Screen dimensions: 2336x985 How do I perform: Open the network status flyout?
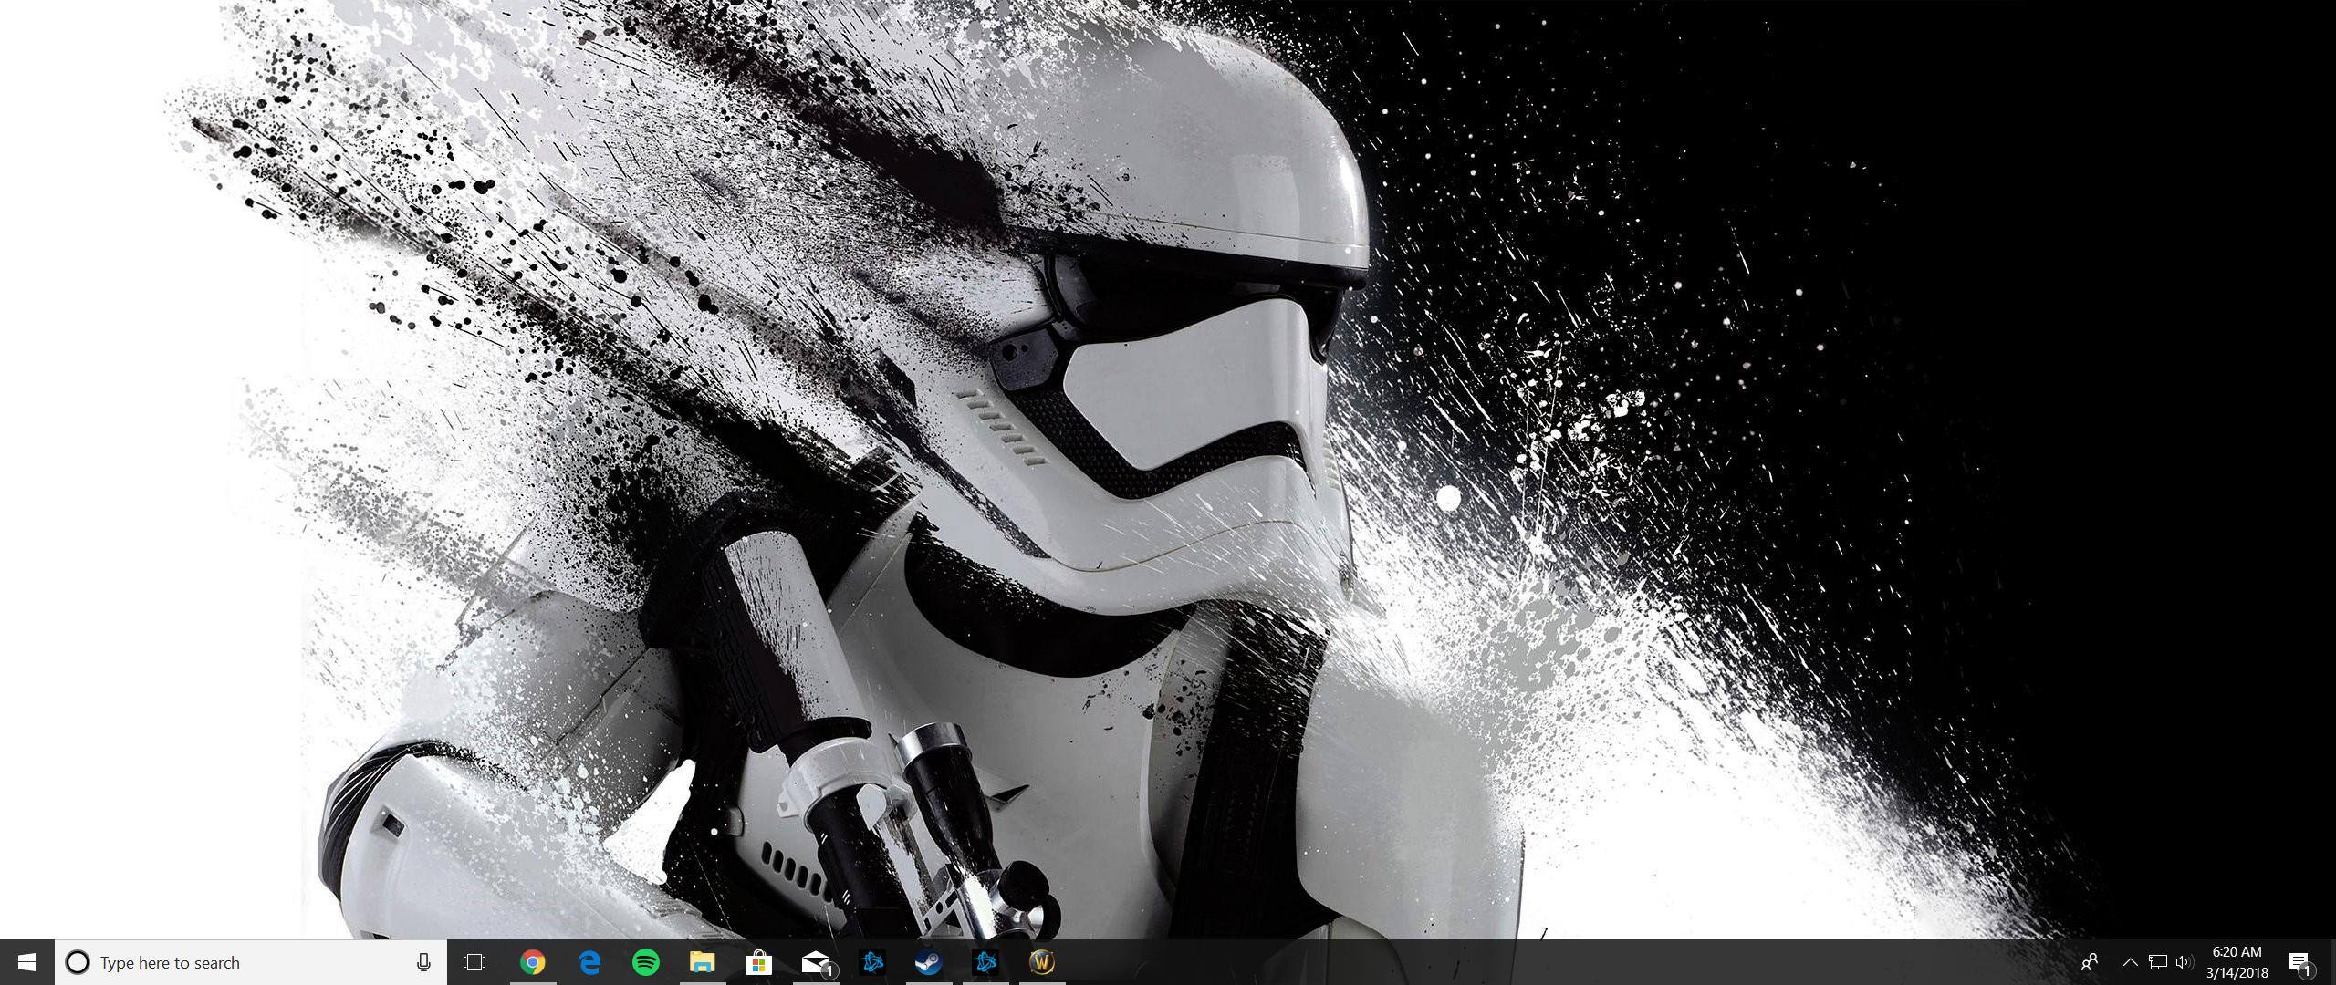point(2160,962)
